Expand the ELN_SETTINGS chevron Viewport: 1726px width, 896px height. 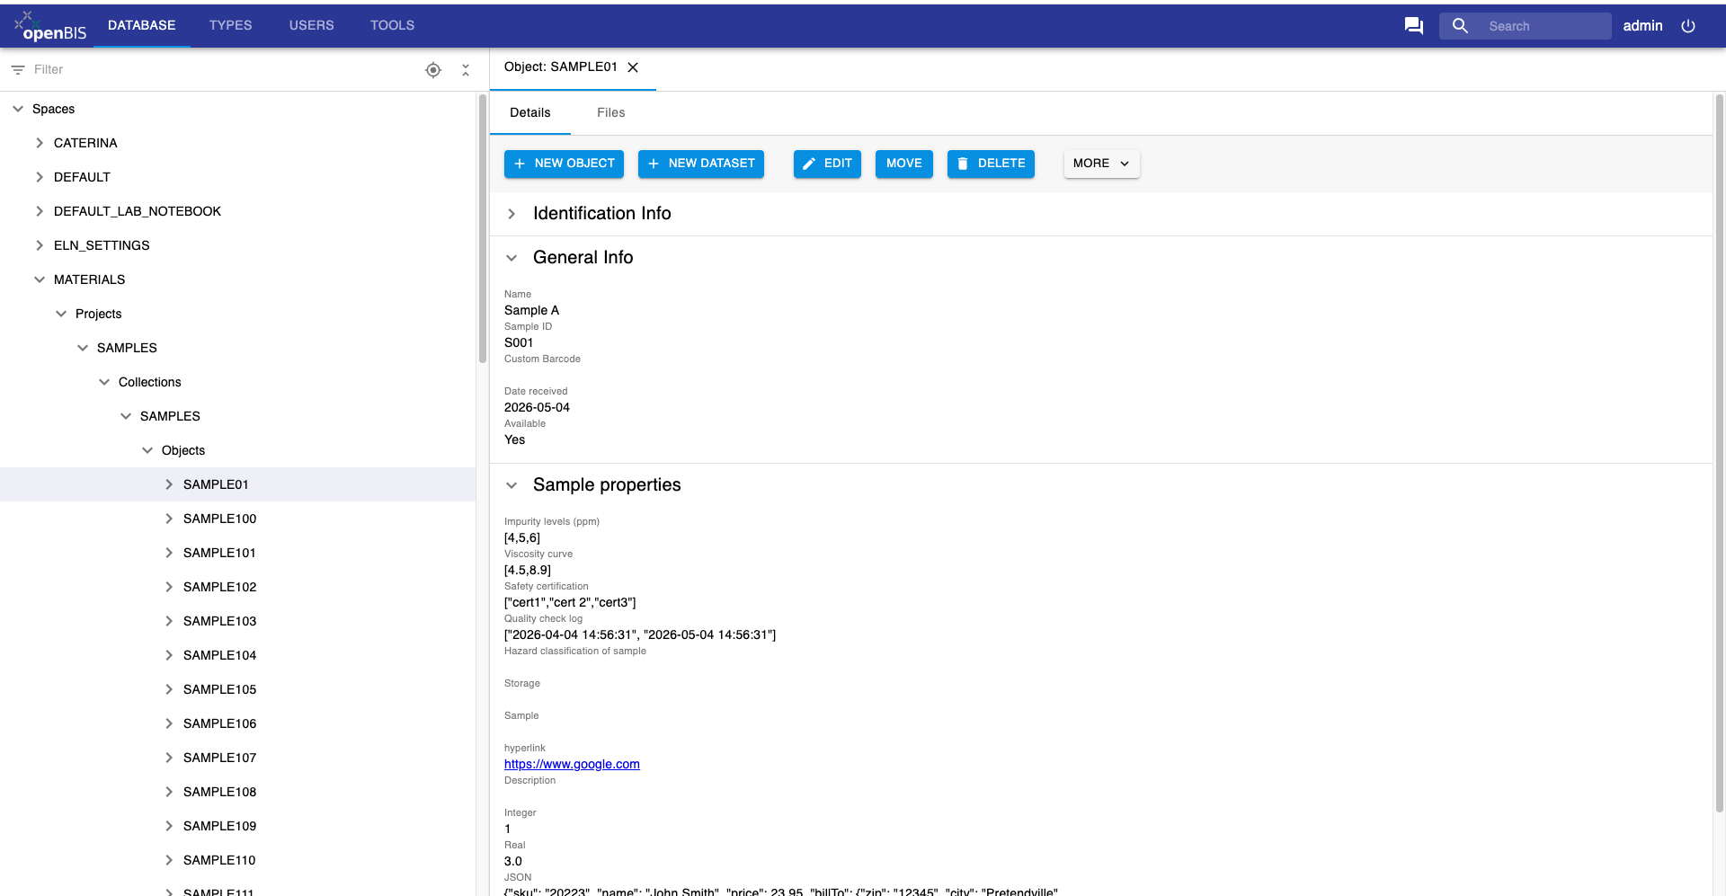tap(40, 245)
